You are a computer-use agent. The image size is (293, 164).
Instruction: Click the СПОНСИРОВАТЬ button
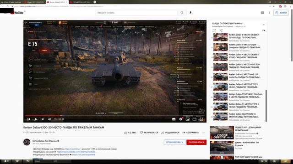point(174,142)
